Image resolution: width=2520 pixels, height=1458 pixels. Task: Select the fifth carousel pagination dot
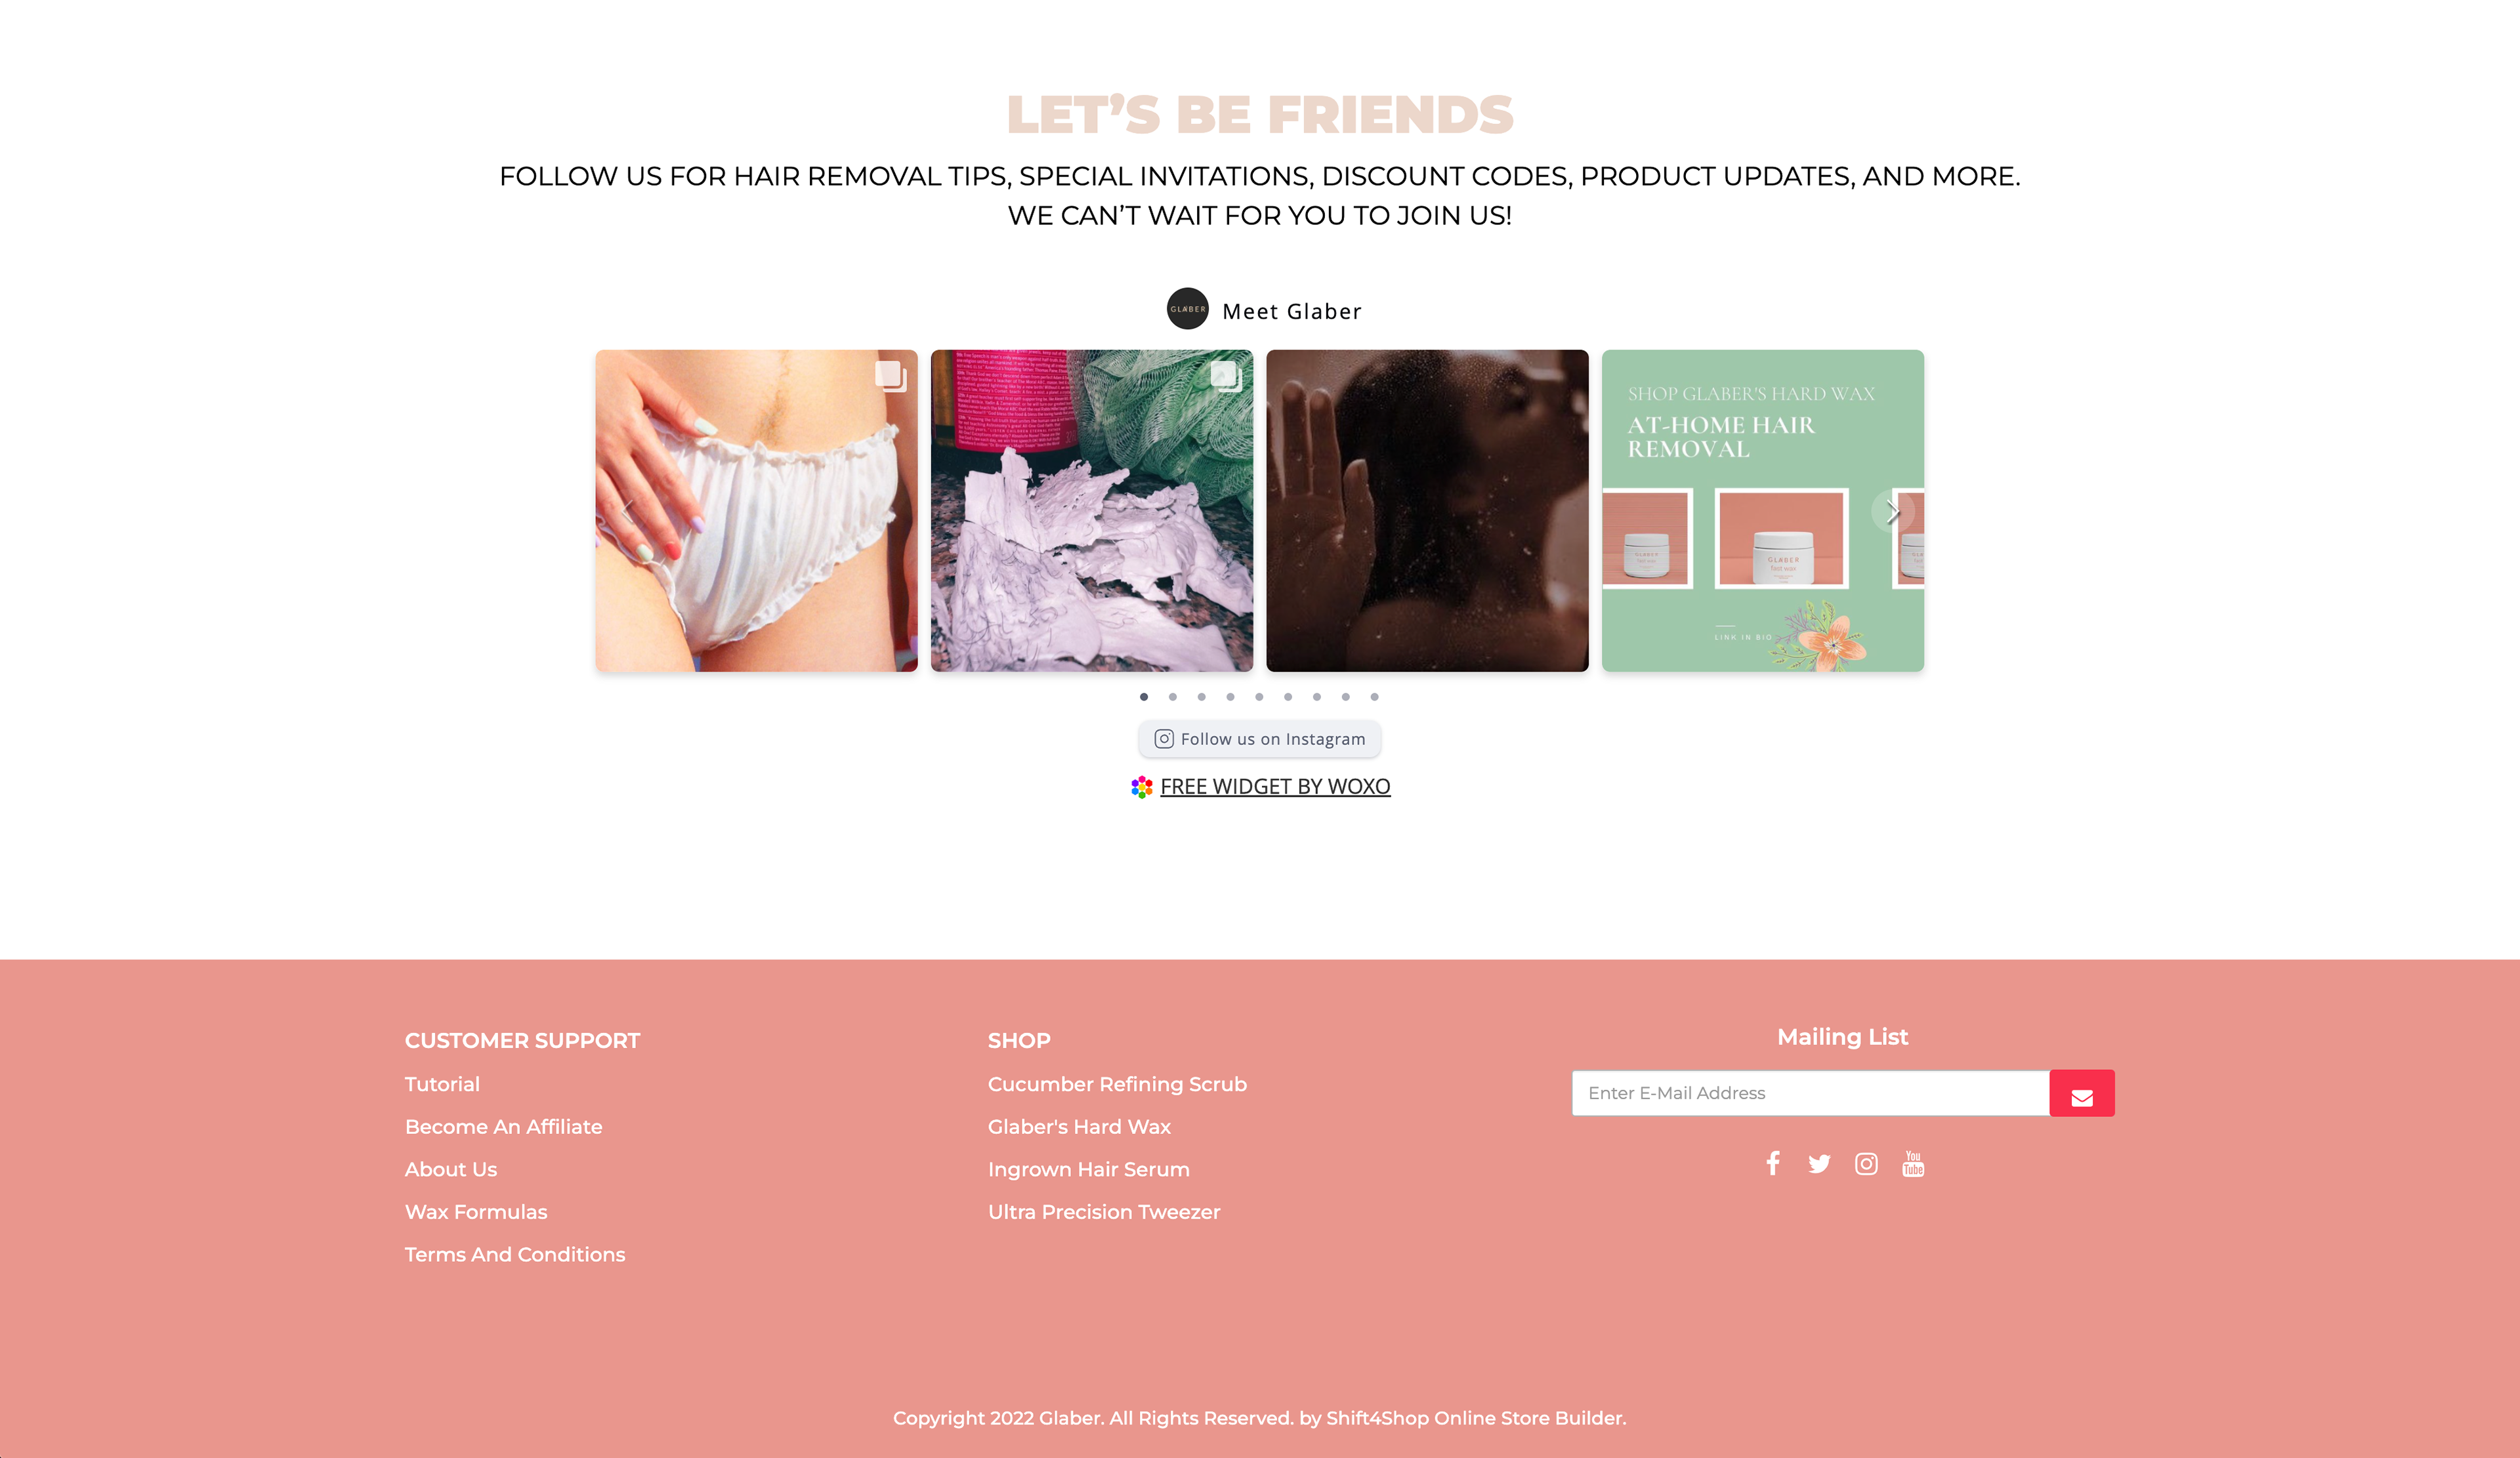[x=1259, y=697]
